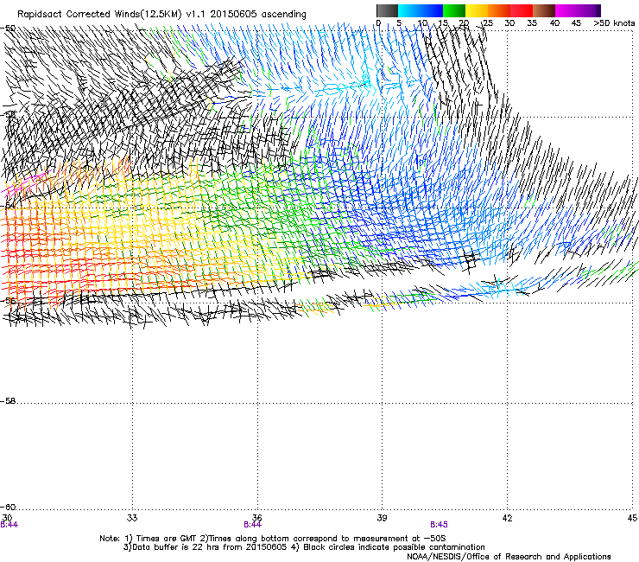The height and width of the screenshot is (562, 639).
Task: Click the purple time stamp below longitude 30
Action: (x=9, y=525)
